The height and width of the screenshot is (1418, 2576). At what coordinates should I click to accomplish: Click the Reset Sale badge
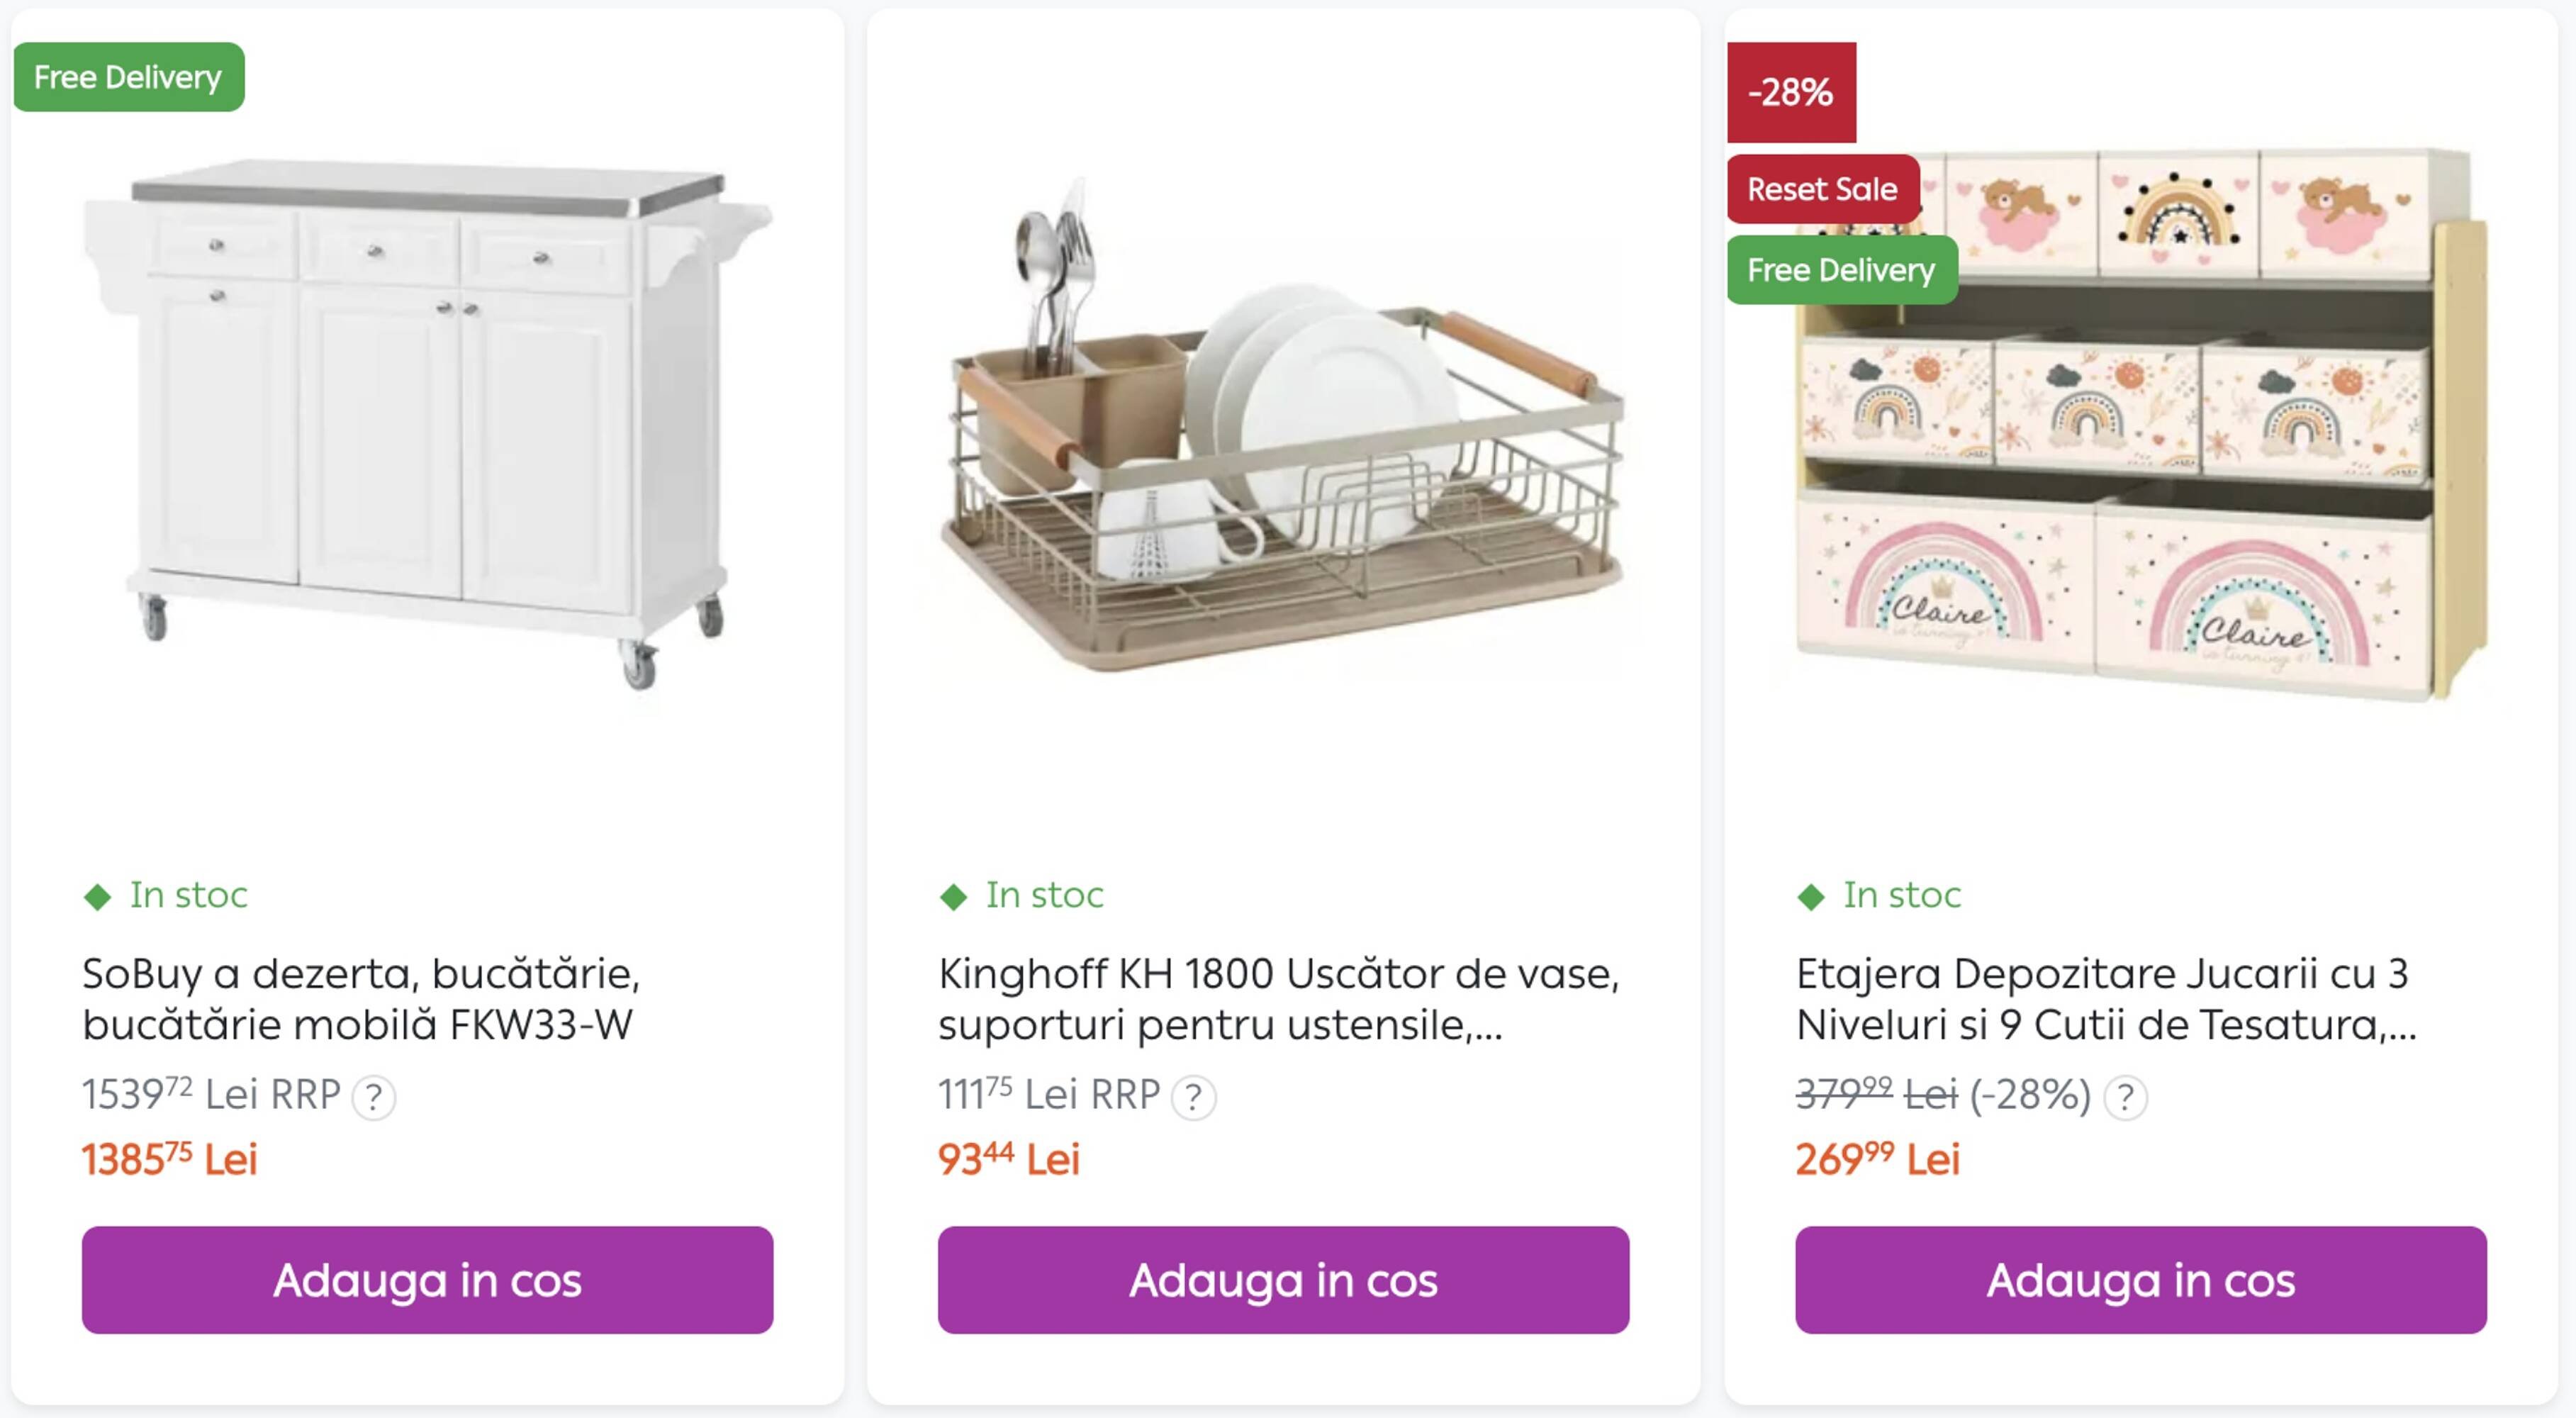click(1820, 189)
